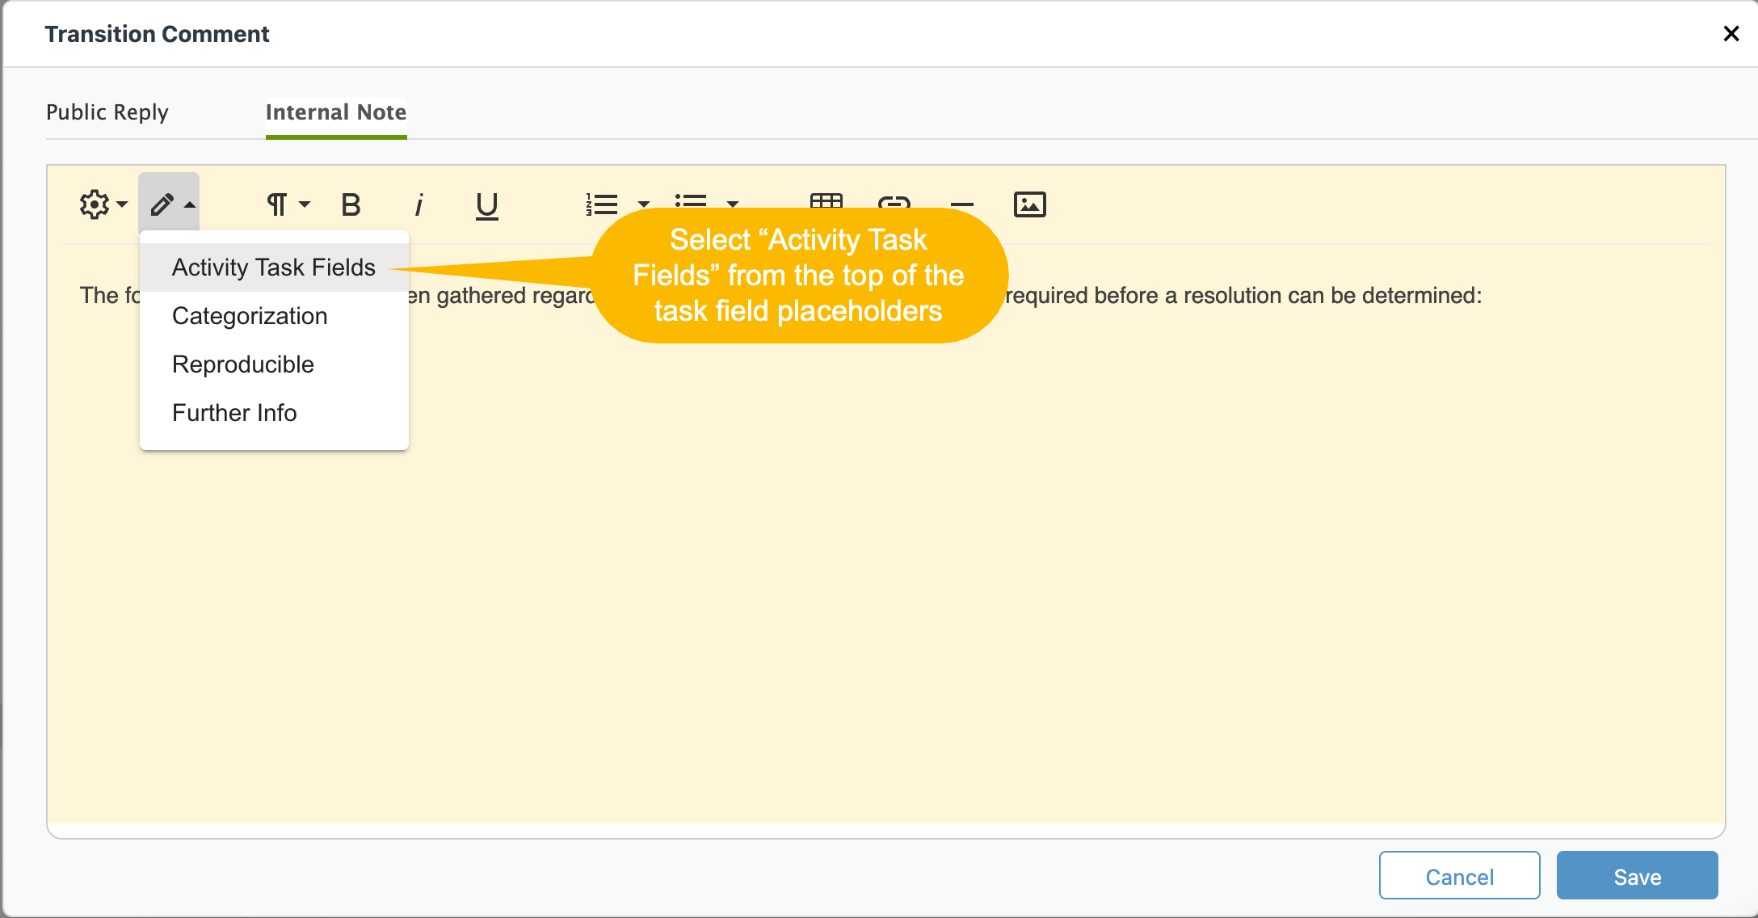The image size is (1758, 918).
Task: Expand the paragraph style dropdown arrow
Action: tap(305, 204)
